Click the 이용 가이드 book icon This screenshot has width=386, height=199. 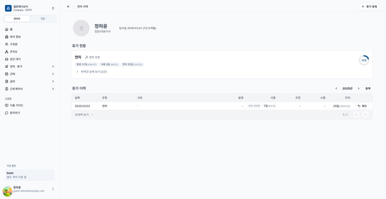point(7,105)
